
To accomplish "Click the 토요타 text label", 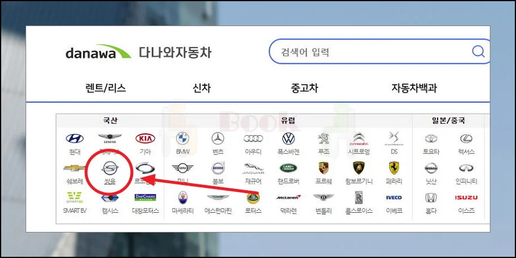I will [431, 152].
